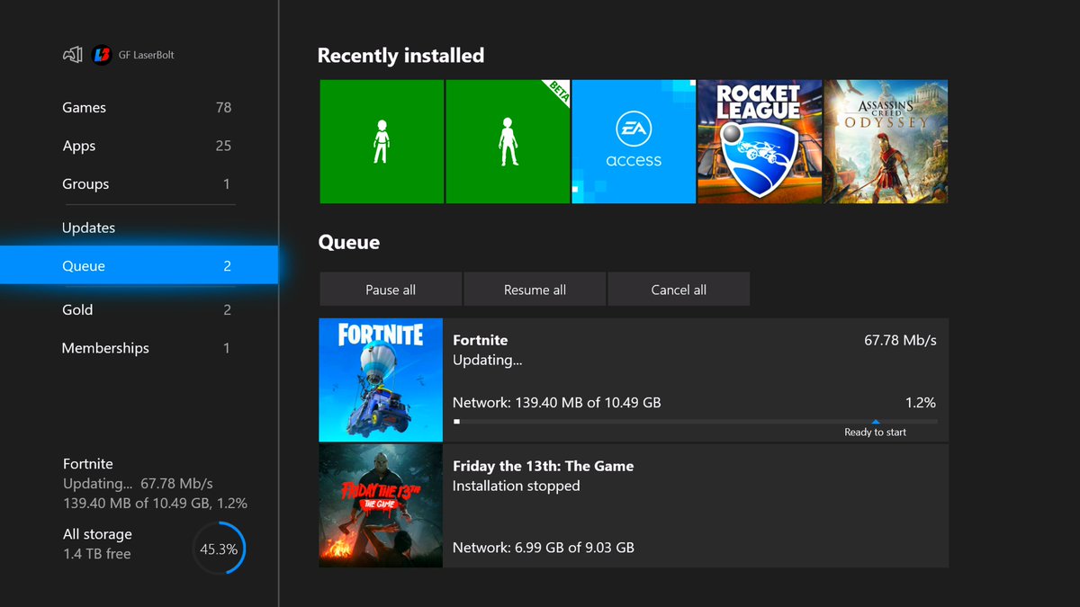
Task: Expand the Groups section
Action: pos(85,183)
